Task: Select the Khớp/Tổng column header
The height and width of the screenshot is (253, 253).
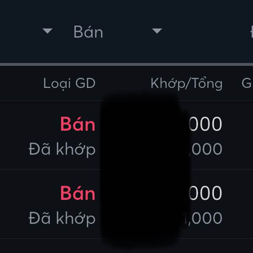Action: click(186, 83)
